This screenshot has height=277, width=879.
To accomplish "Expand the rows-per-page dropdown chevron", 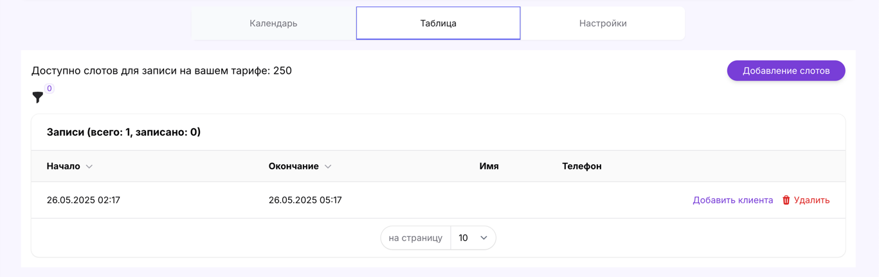I will [484, 238].
